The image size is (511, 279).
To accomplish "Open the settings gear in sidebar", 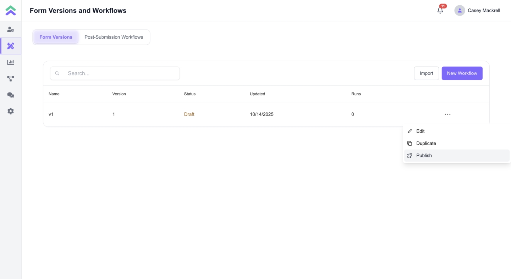I will [x=11, y=111].
